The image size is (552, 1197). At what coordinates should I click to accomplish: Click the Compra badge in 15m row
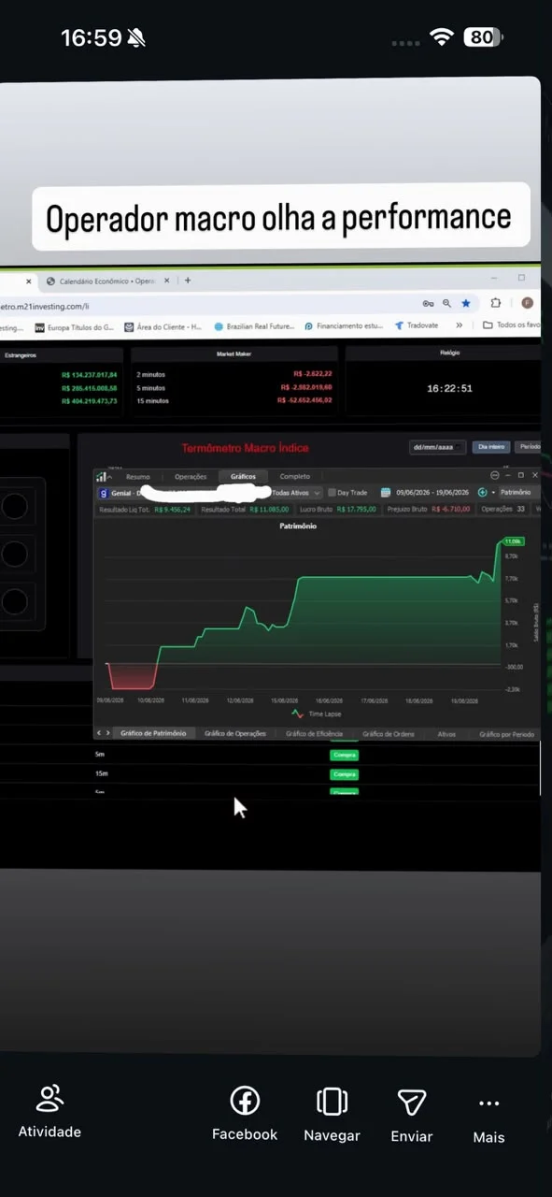point(345,773)
